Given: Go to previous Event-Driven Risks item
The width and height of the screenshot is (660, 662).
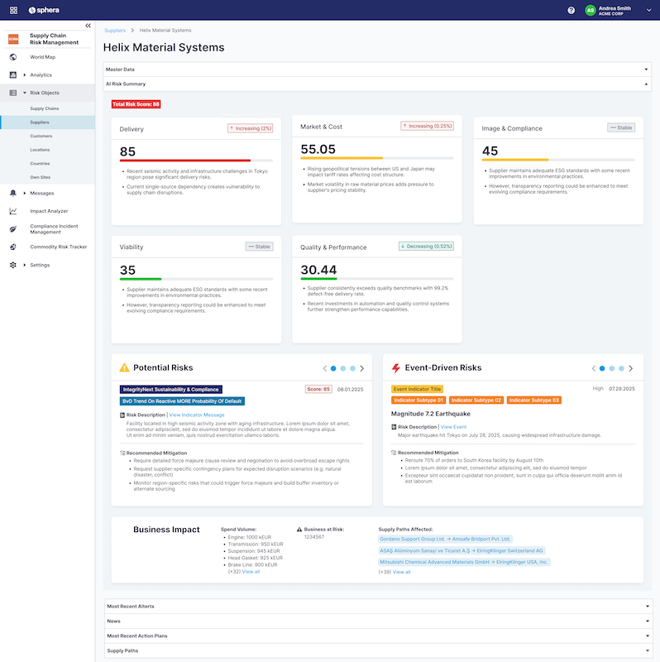Looking at the screenshot, I should [593, 368].
